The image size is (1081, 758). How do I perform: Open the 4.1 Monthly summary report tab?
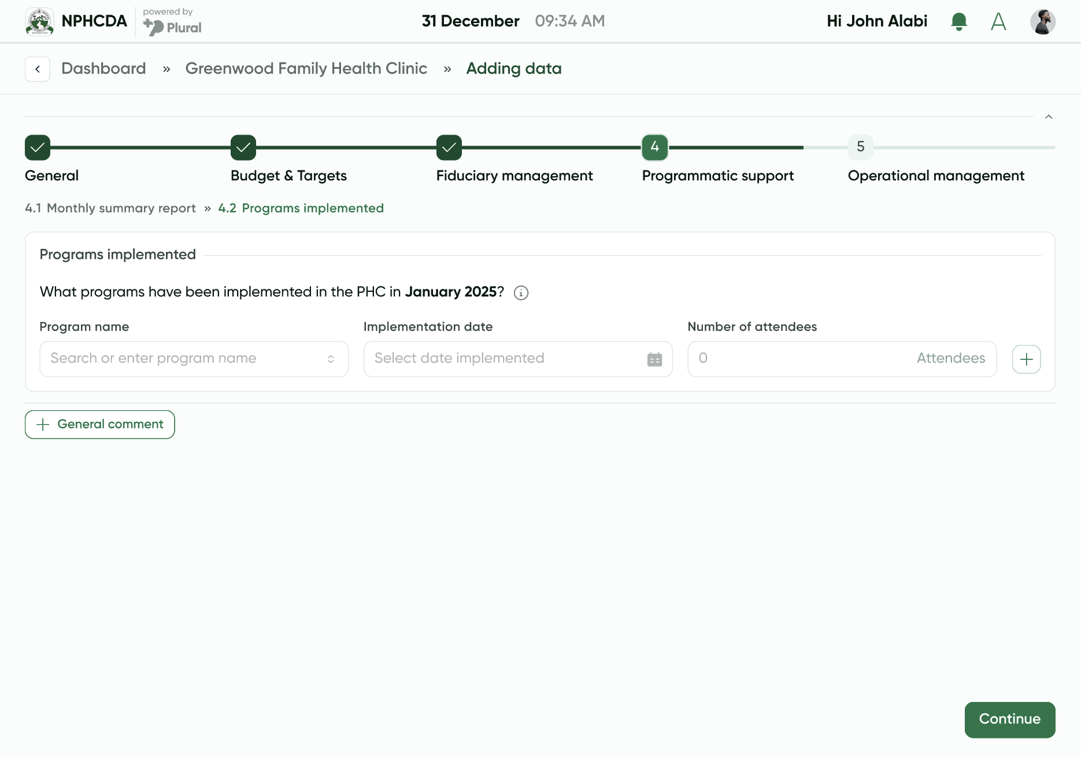coord(110,209)
